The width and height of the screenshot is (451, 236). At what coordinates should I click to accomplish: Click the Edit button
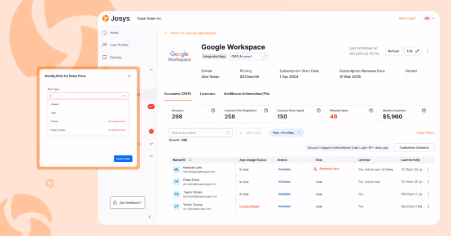click(x=413, y=51)
